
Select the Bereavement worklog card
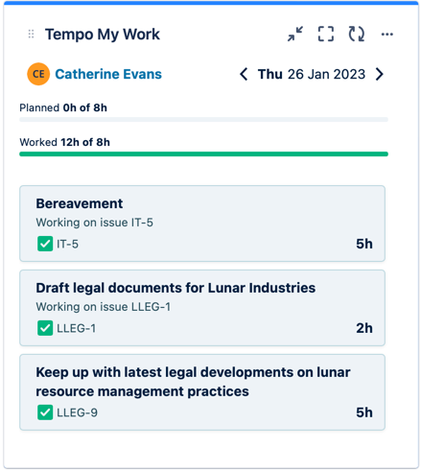point(202,224)
